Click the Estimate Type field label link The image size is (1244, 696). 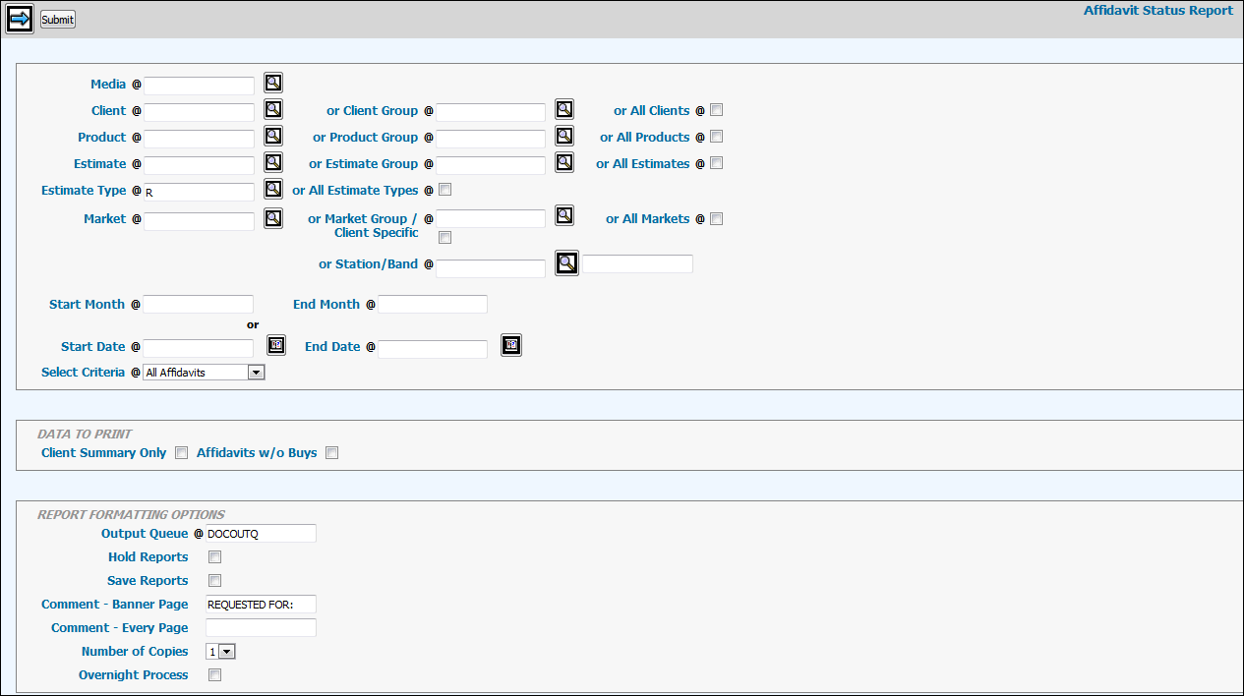point(84,191)
